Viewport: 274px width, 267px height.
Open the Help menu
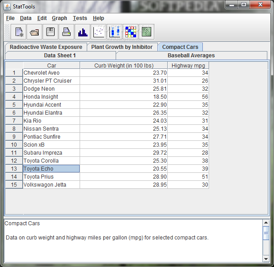click(98, 18)
